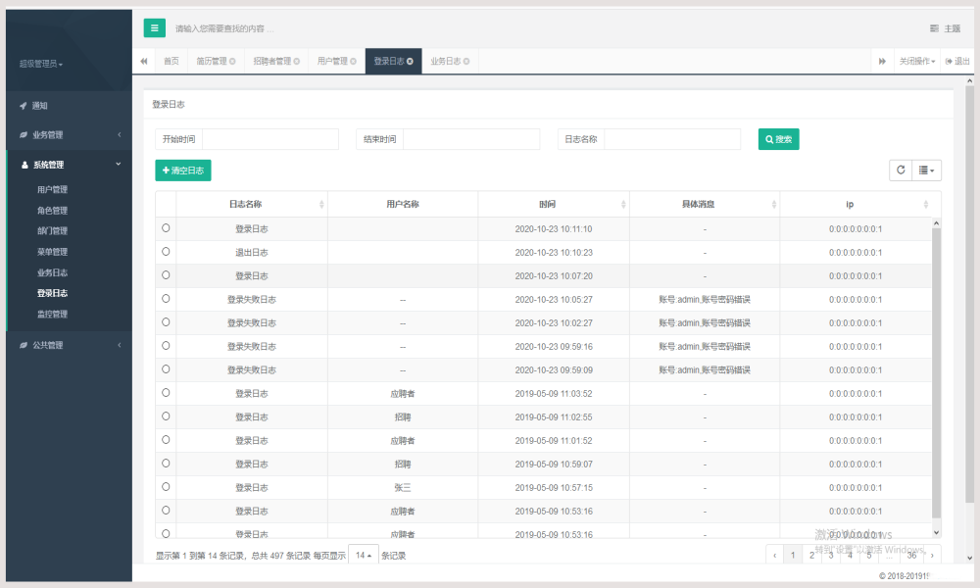This screenshot has height=588, width=980.
Task: Expand the 公共管理 sidebar menu
Action: point(70,345)
